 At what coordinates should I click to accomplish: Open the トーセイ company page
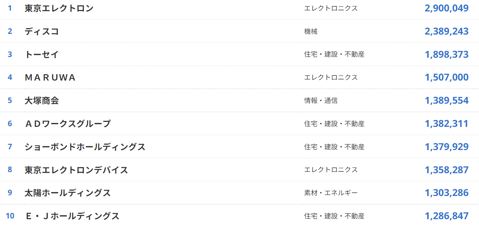[42, 55]
